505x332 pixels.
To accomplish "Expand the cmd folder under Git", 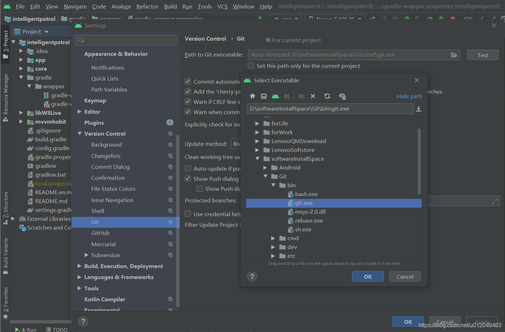I will pyautogui.click(x=273, y=238).
